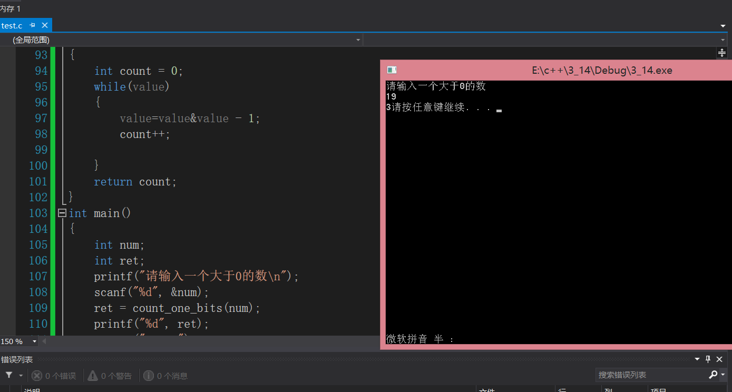Click the console output line 19

click(x=391, y=97)
